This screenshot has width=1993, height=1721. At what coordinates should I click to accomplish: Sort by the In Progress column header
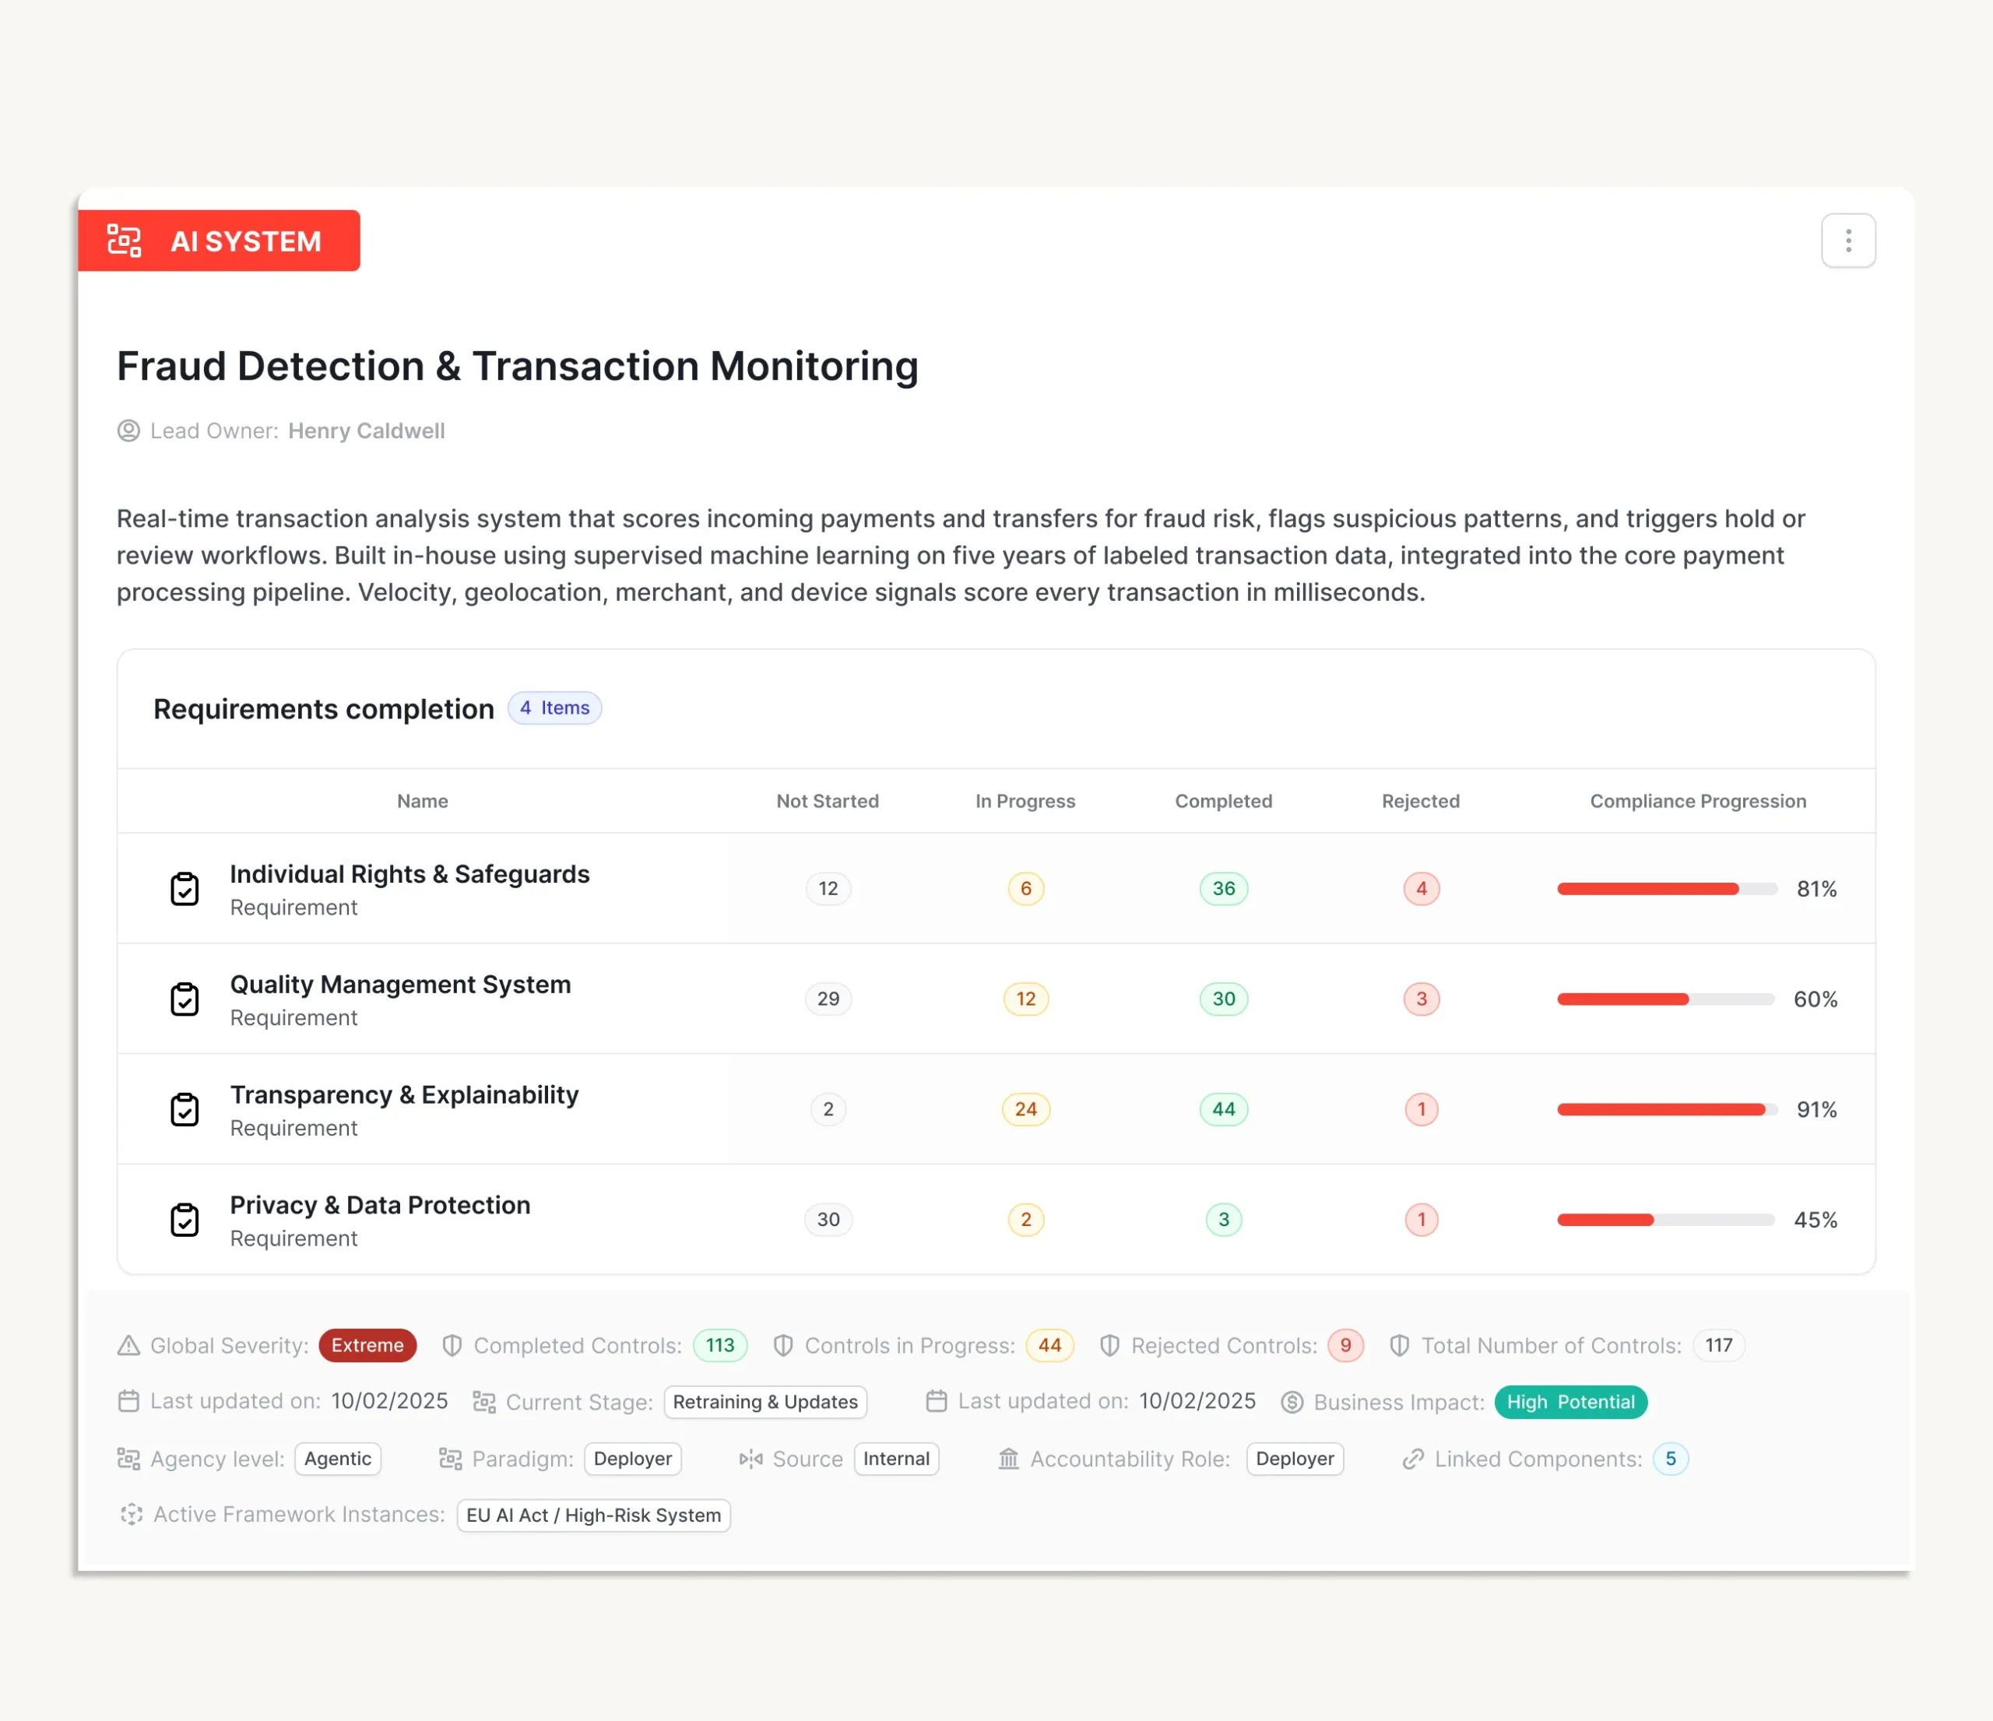tap(1025, 801)
